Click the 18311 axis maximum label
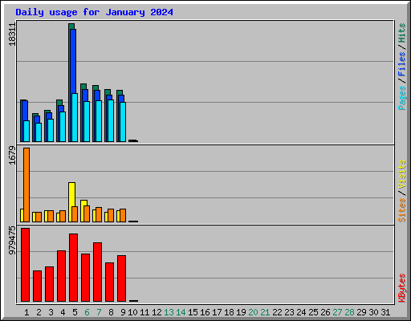This screenshot has height=321, width=411. coord(12,35)
